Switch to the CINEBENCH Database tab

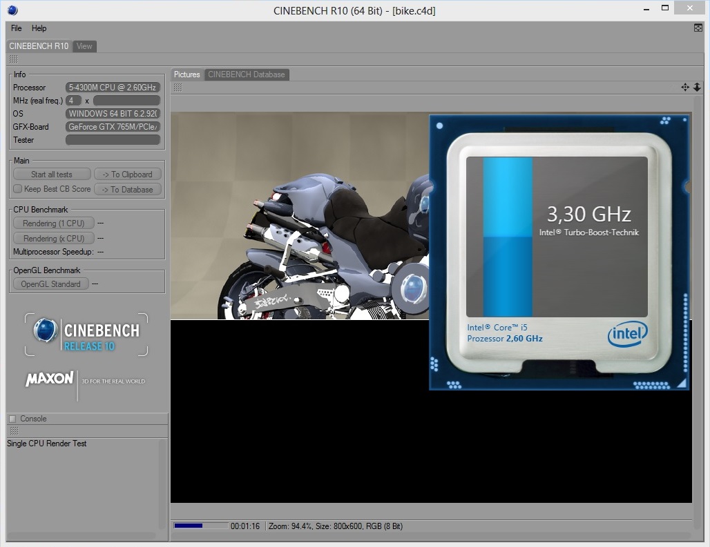tap(247, 74)
